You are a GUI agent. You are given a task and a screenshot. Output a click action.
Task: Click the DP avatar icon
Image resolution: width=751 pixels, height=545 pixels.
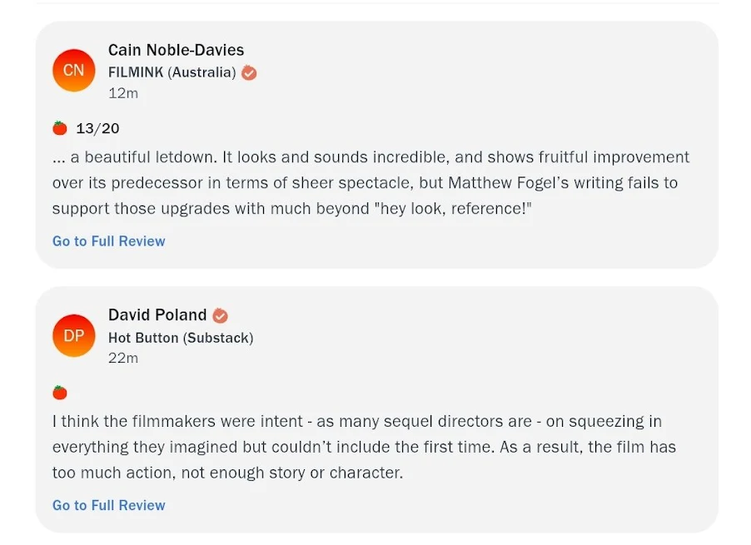73,335
